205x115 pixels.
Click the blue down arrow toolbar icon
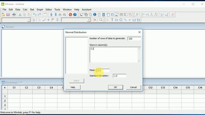pyautogui.click(x=56, y=15)
